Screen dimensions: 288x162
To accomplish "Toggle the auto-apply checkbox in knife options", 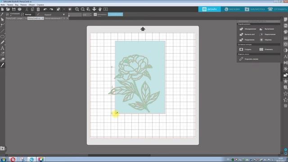I will point(95,14).
